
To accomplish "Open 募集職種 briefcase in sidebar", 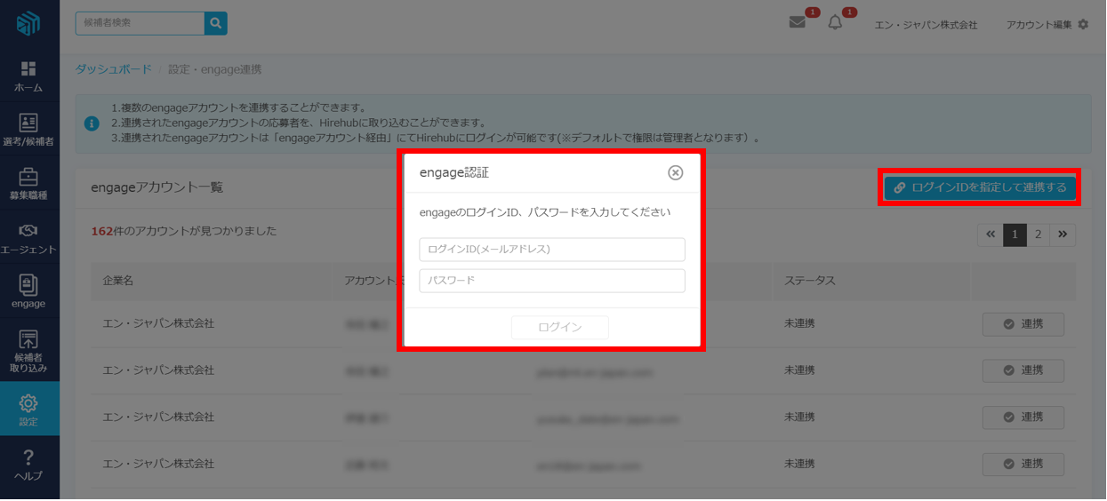I will click(x=28, y=184).
